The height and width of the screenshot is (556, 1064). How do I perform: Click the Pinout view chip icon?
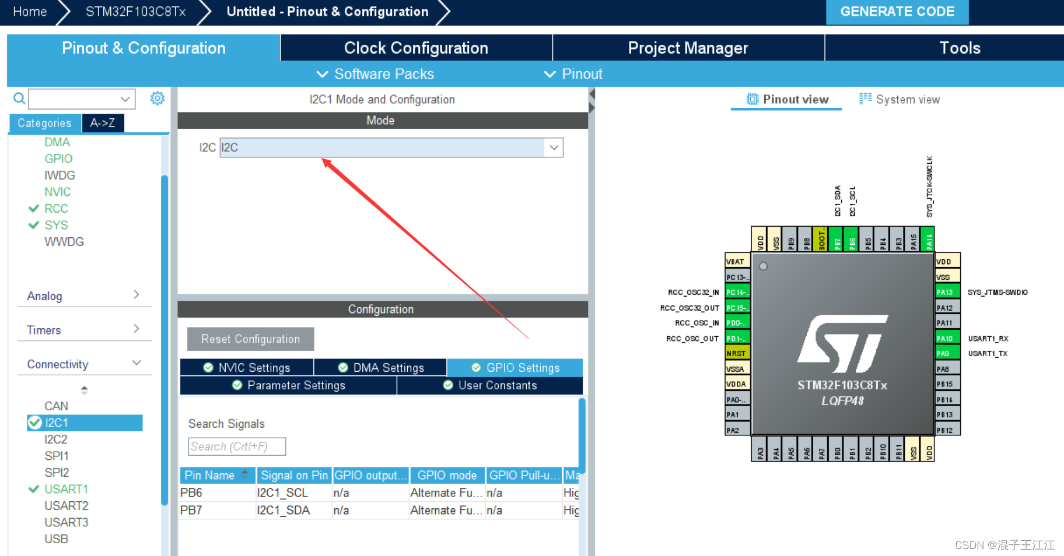[752, 99]
